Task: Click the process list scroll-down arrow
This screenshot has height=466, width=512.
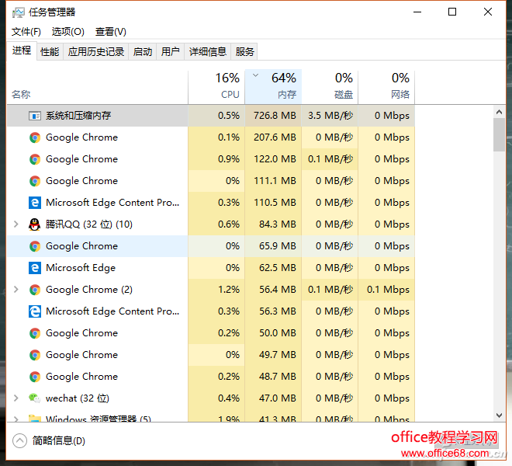Action: pos(499,416)
